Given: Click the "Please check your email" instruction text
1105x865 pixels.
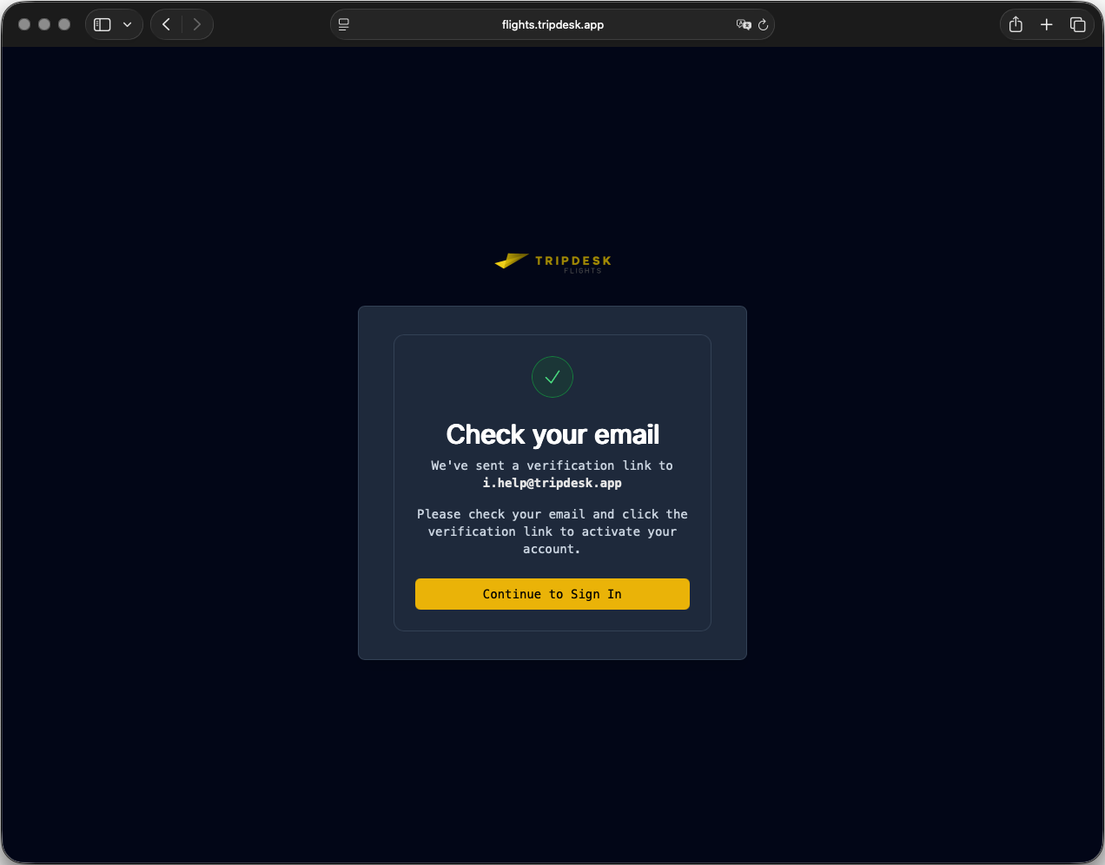Looking at the screenshot, I should click(552, 532).
